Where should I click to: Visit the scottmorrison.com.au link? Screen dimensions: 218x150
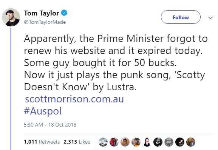74,99
